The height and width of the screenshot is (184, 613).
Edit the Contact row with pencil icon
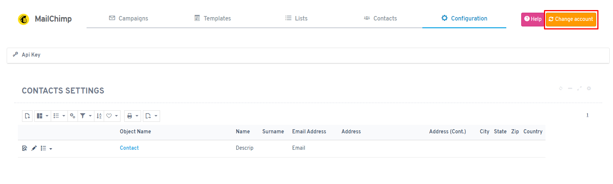pyautogui.click(x=34, y=148)
